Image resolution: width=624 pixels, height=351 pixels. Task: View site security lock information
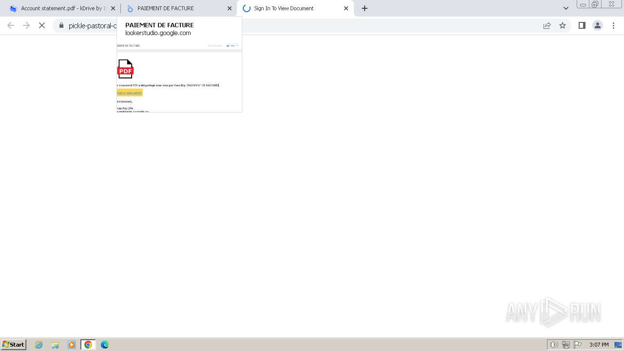61,25
